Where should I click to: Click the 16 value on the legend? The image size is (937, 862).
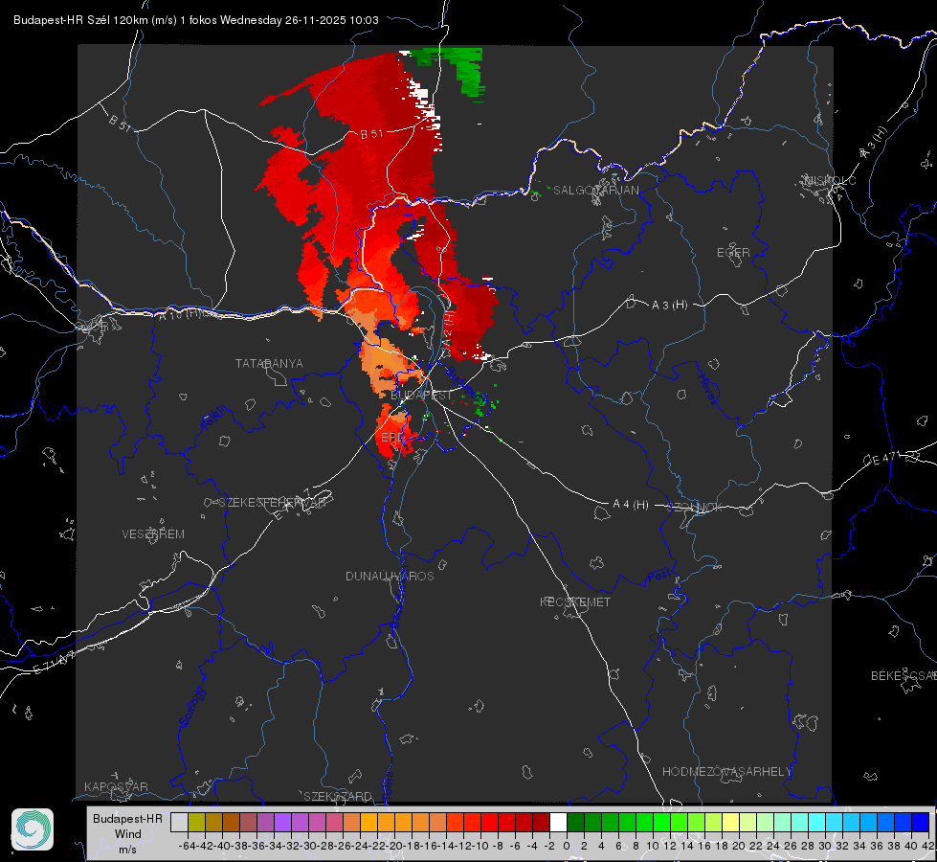pos(703,846)
